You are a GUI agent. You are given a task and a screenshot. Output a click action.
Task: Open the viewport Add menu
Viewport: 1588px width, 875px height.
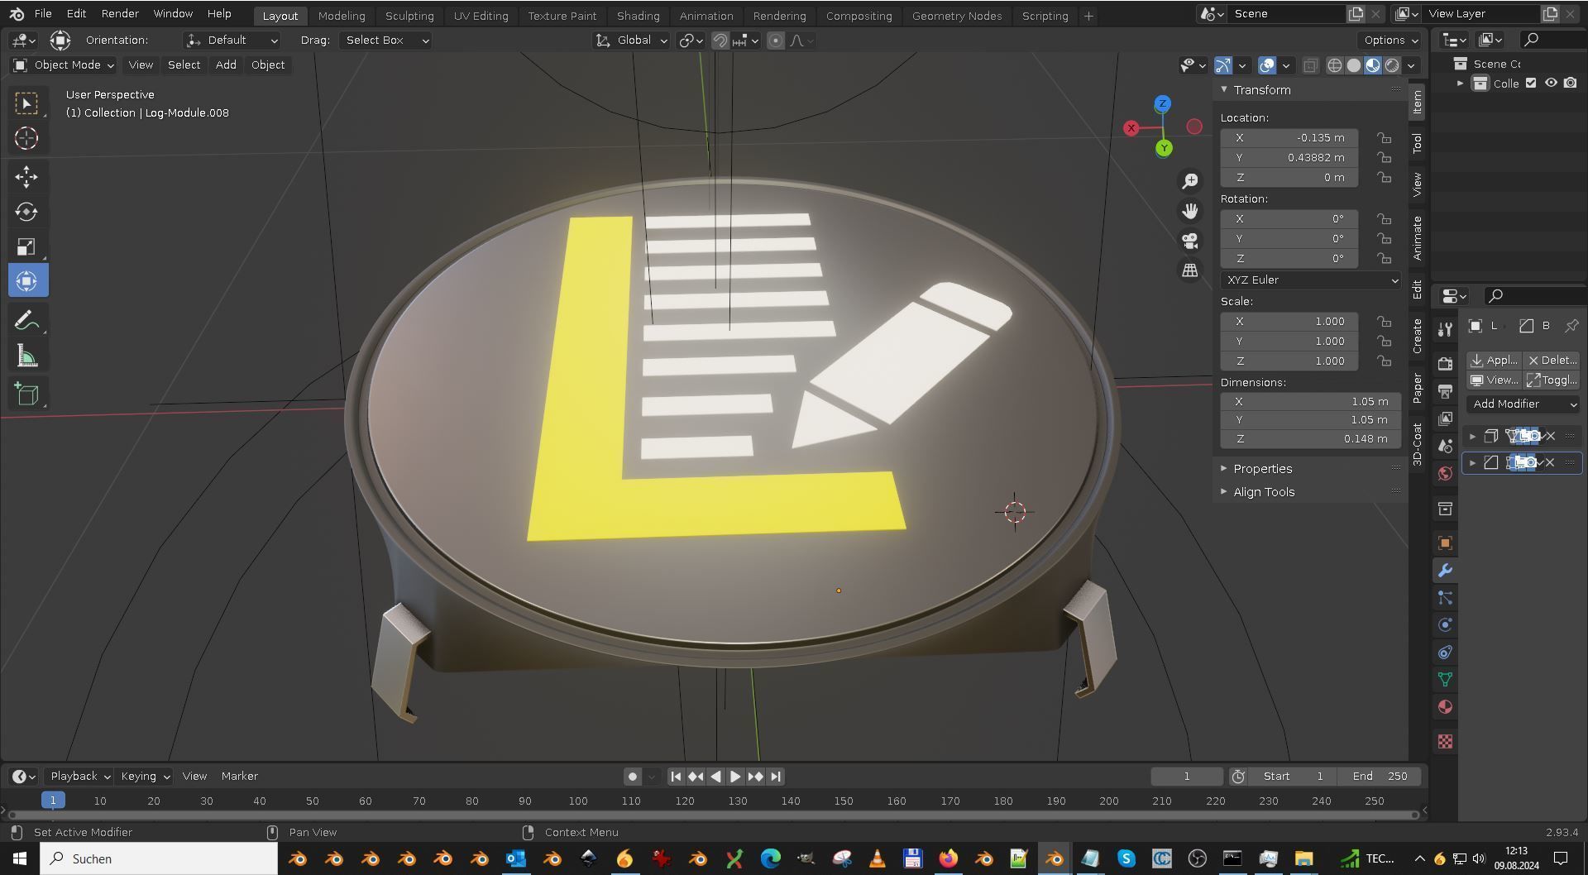coord(226,65)
